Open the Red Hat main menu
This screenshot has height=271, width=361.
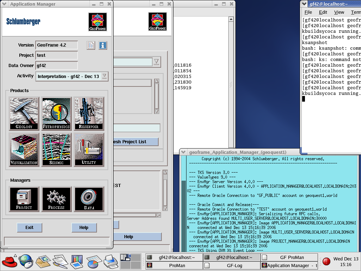click(9, 262)
